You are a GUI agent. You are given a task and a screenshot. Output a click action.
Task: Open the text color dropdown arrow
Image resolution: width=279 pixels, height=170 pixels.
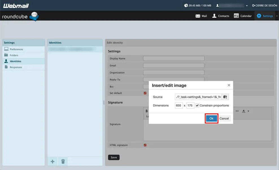248,111
